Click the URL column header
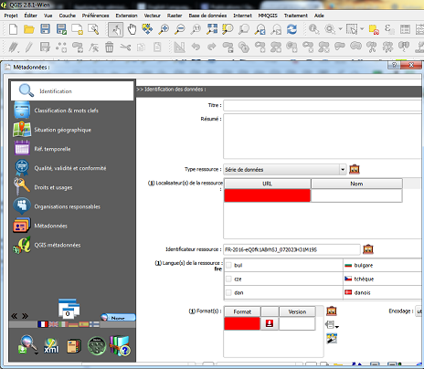424x369 pixels. 267,184
